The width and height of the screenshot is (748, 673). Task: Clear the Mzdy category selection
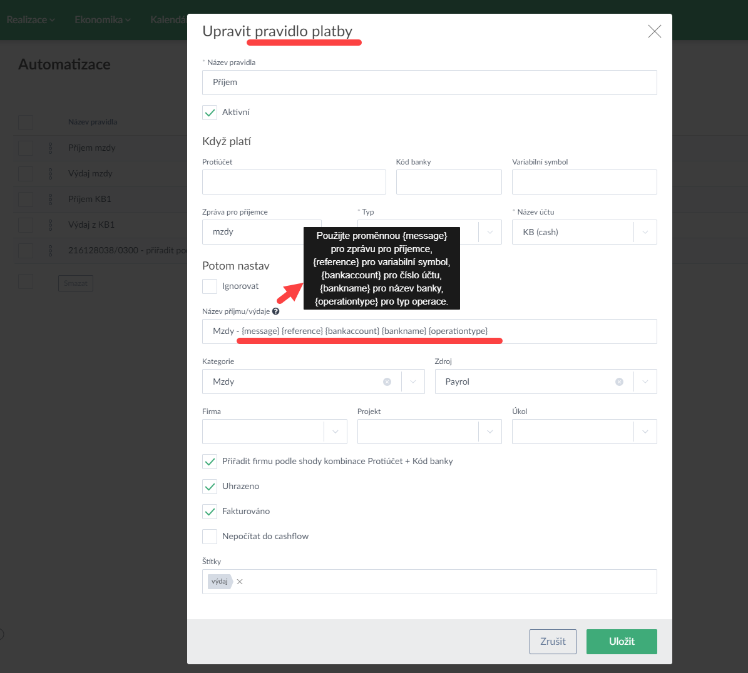(x=387, y=382)
